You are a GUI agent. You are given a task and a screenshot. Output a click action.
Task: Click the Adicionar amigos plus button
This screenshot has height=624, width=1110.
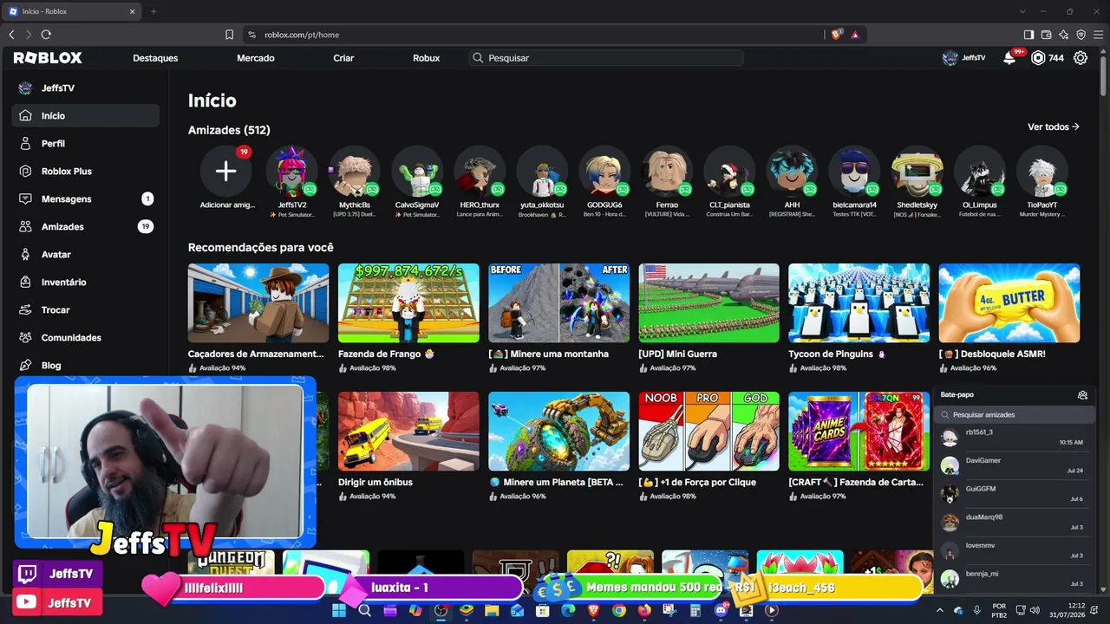coord(225,171)
